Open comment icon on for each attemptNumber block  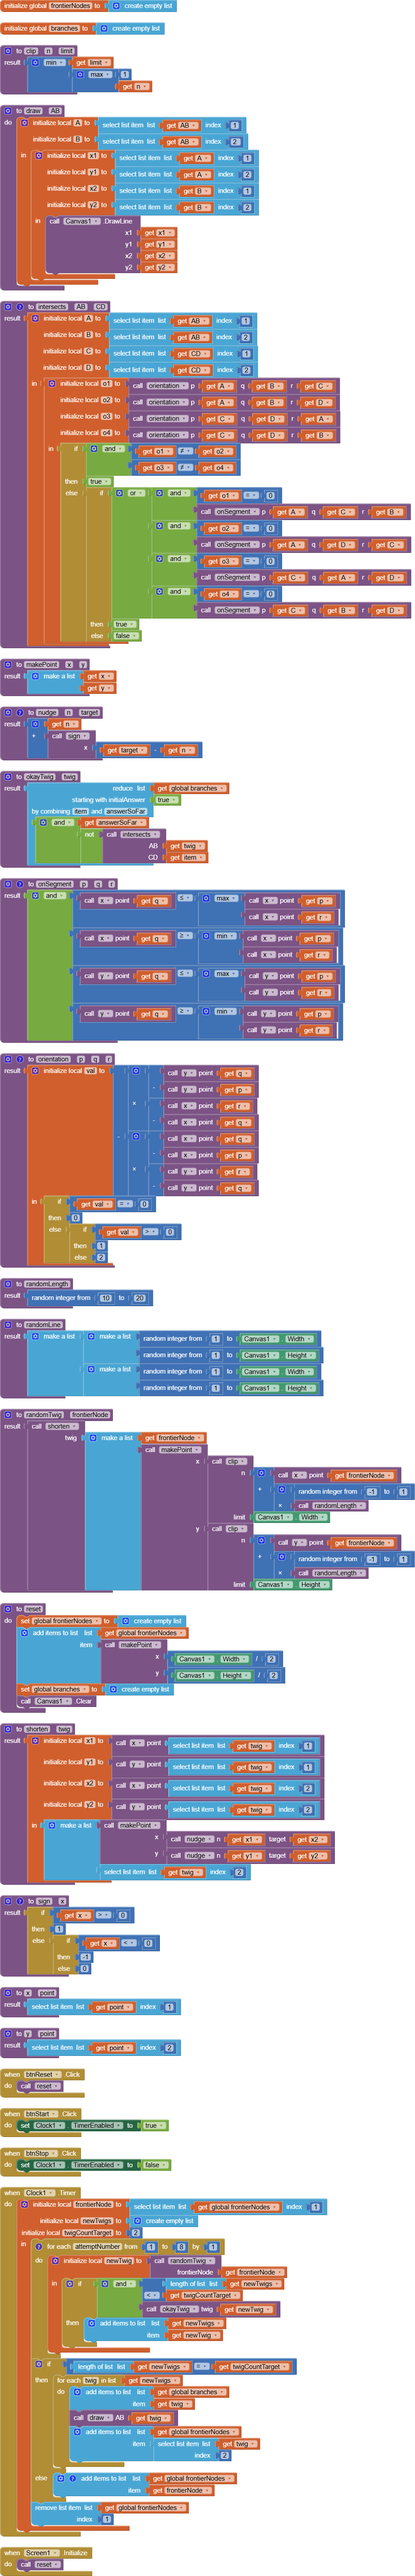coord(39,2246)
